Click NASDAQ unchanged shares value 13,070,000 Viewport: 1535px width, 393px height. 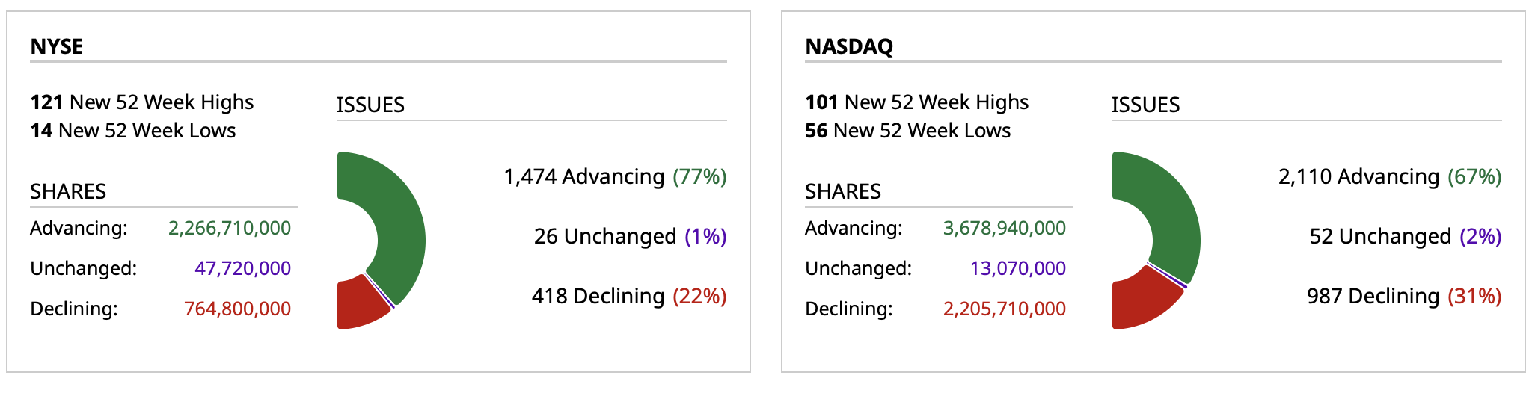pyautogui.click(x=1018, y=268)
